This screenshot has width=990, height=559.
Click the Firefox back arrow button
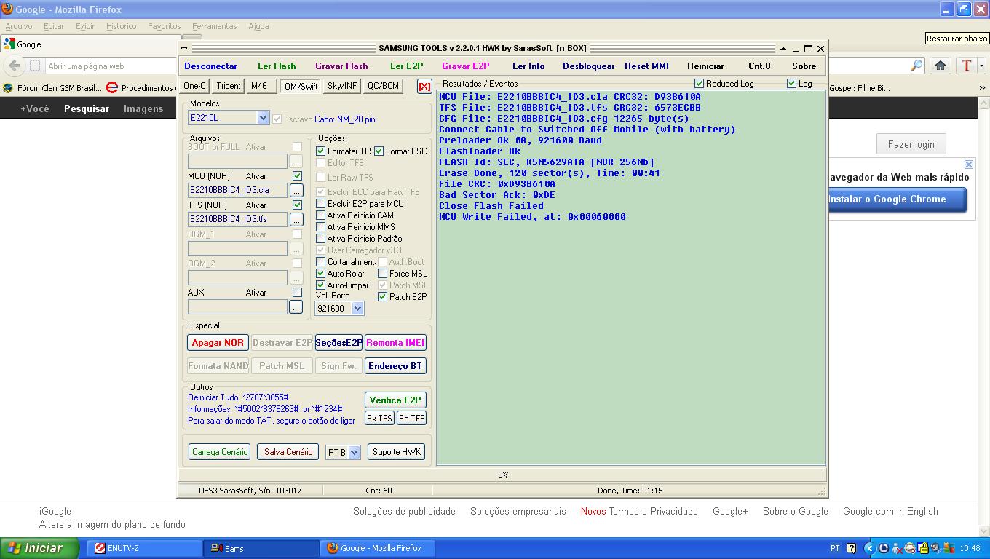[x=15, y=66]
